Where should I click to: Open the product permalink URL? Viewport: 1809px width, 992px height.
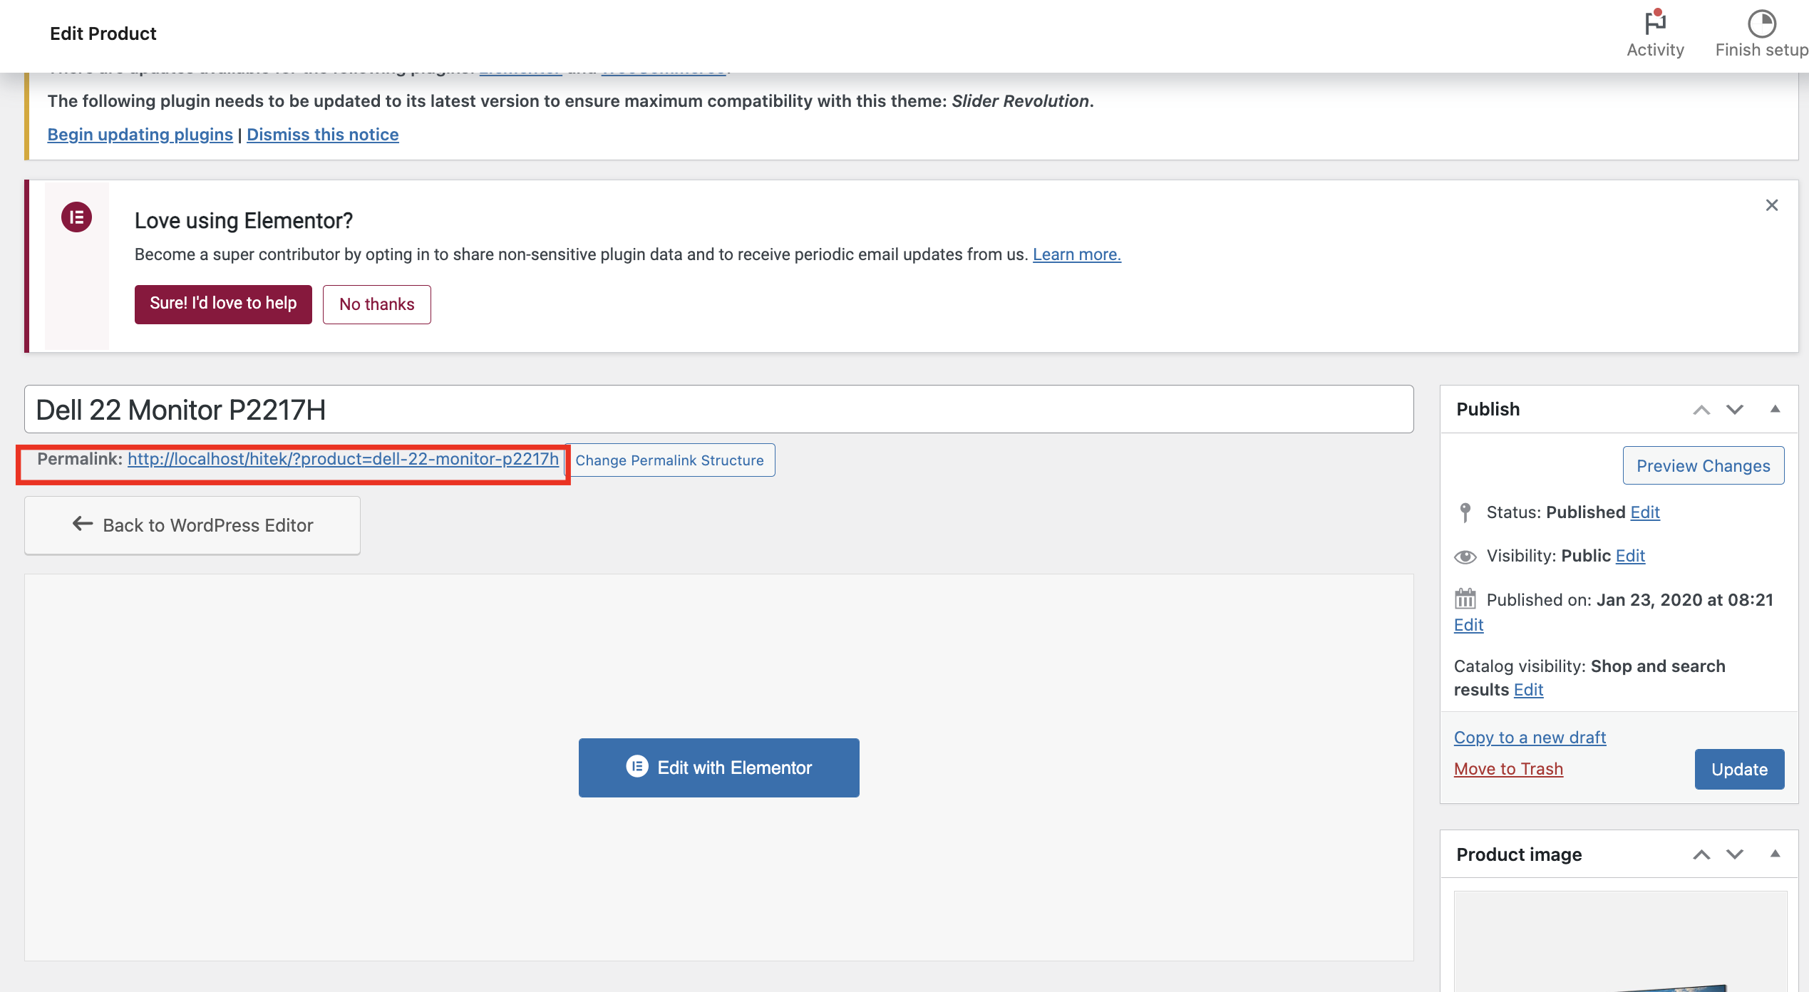[x=343, y=459]
